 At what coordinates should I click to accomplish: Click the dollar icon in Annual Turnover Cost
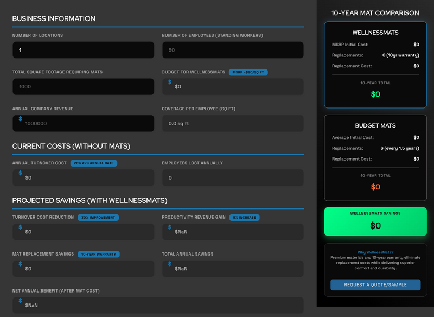(x=21, y=173)
